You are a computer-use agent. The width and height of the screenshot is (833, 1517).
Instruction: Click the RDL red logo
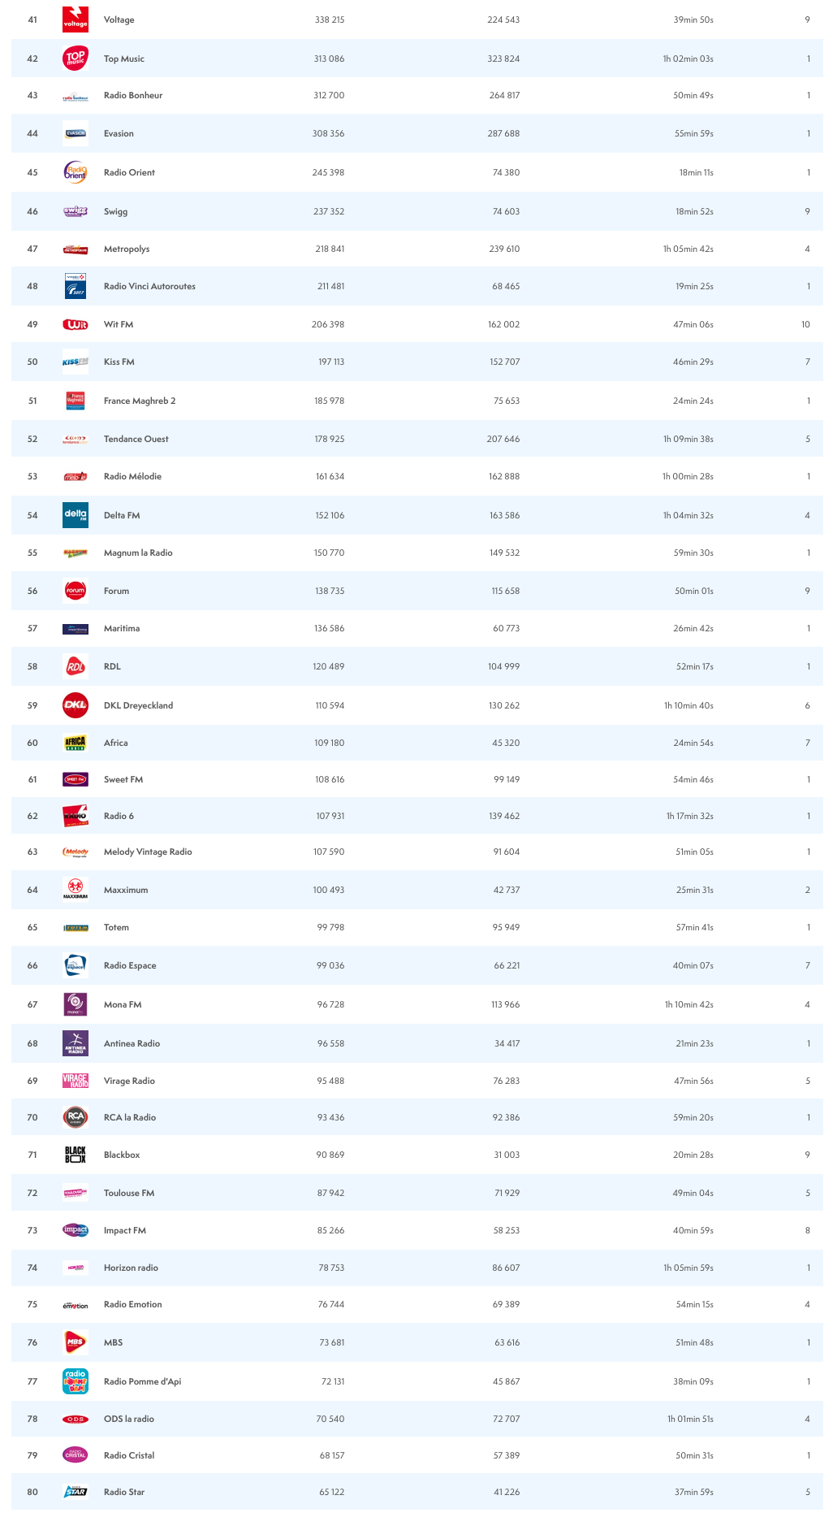coord(76,666)
